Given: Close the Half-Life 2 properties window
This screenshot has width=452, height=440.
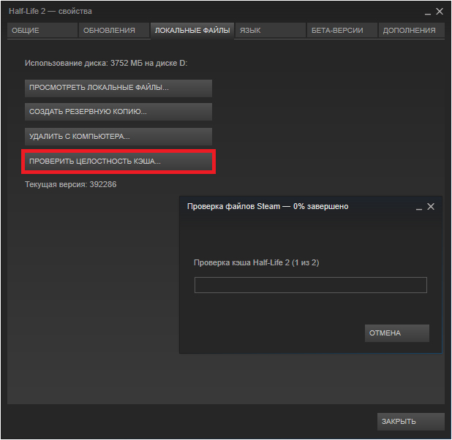Looking at the screenshot, I should 440,11.
